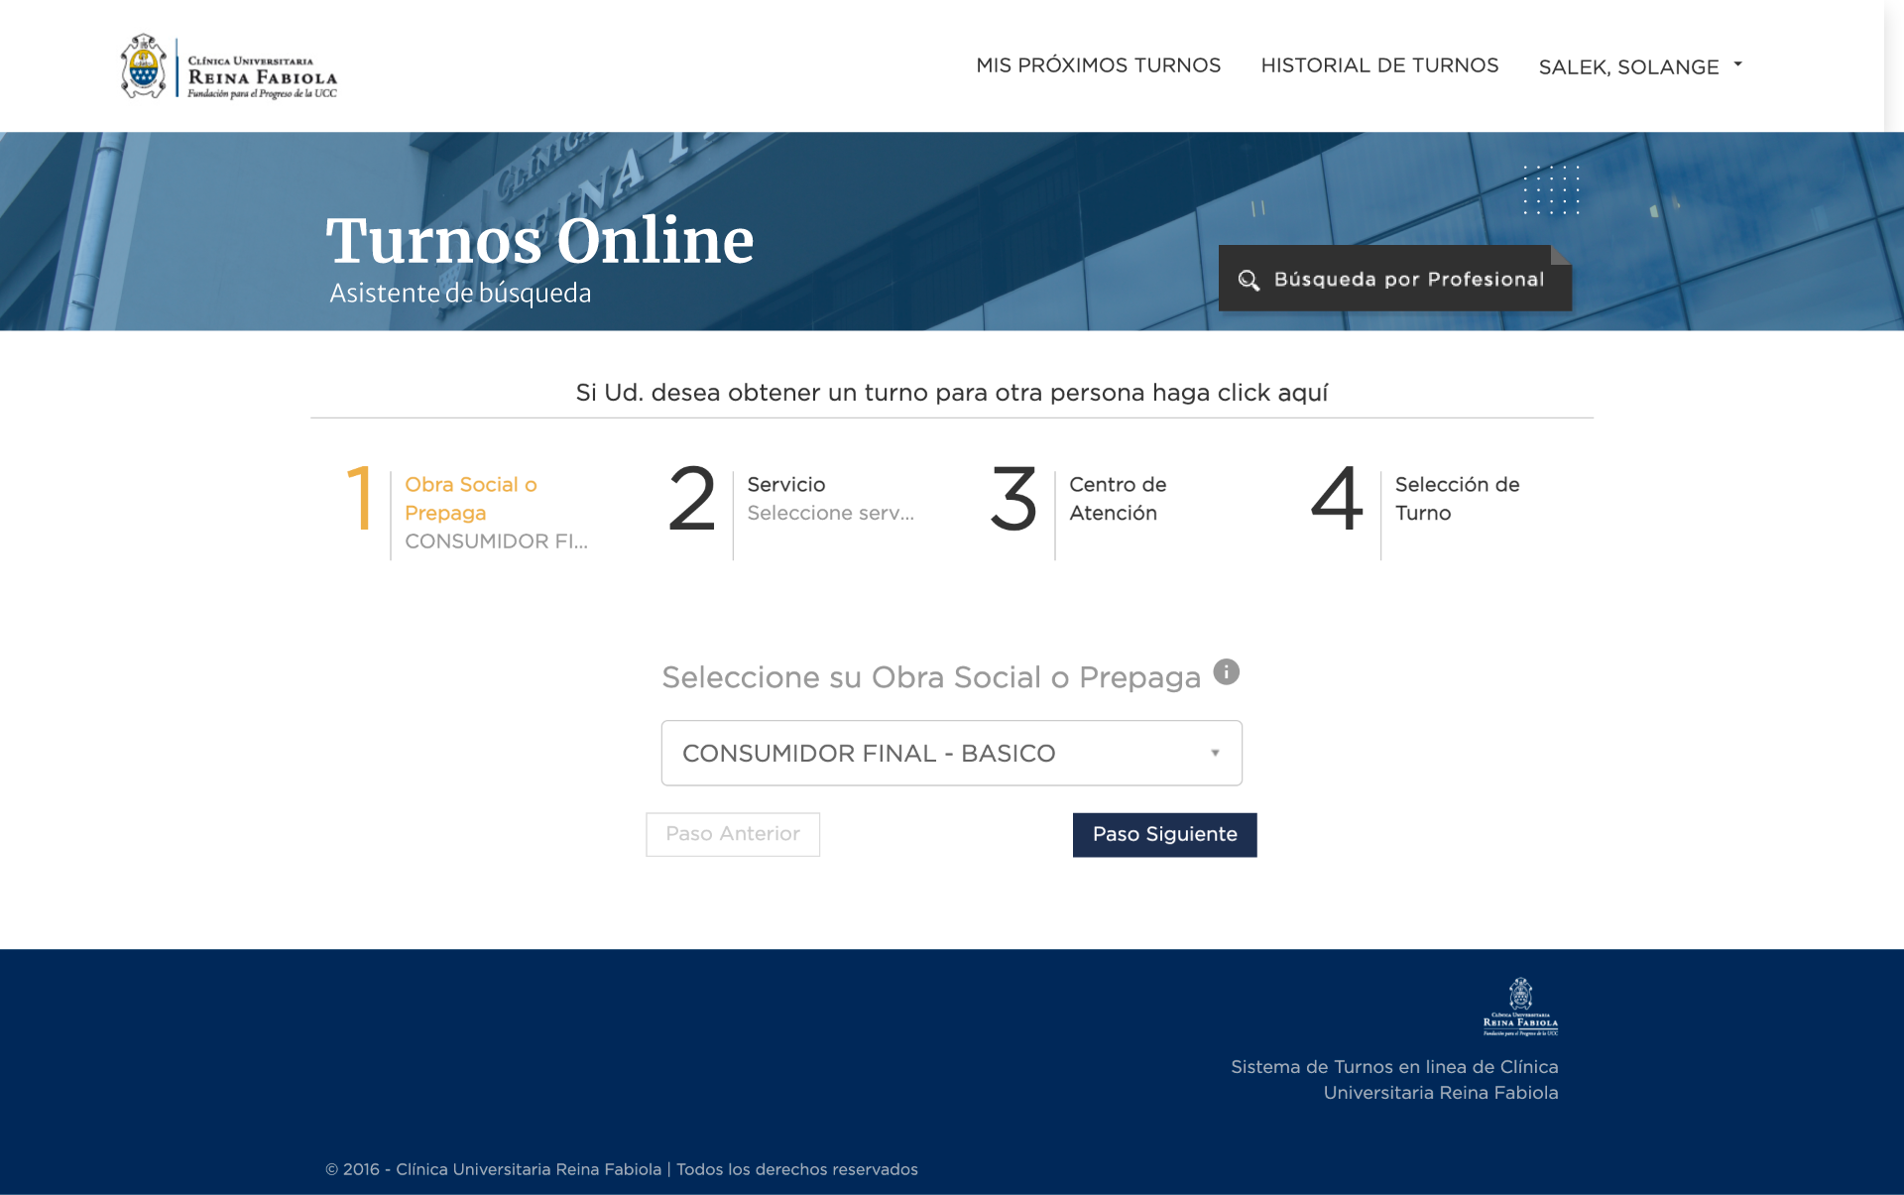The height and width of the screenshot is (1195, 1904).
Task: Click the © 2016 copyright text
Action: (622, 1169)
